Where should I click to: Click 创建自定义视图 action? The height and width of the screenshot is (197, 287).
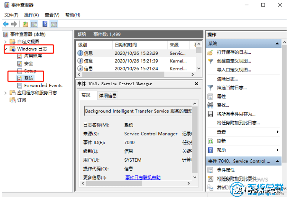click(234, 61)
